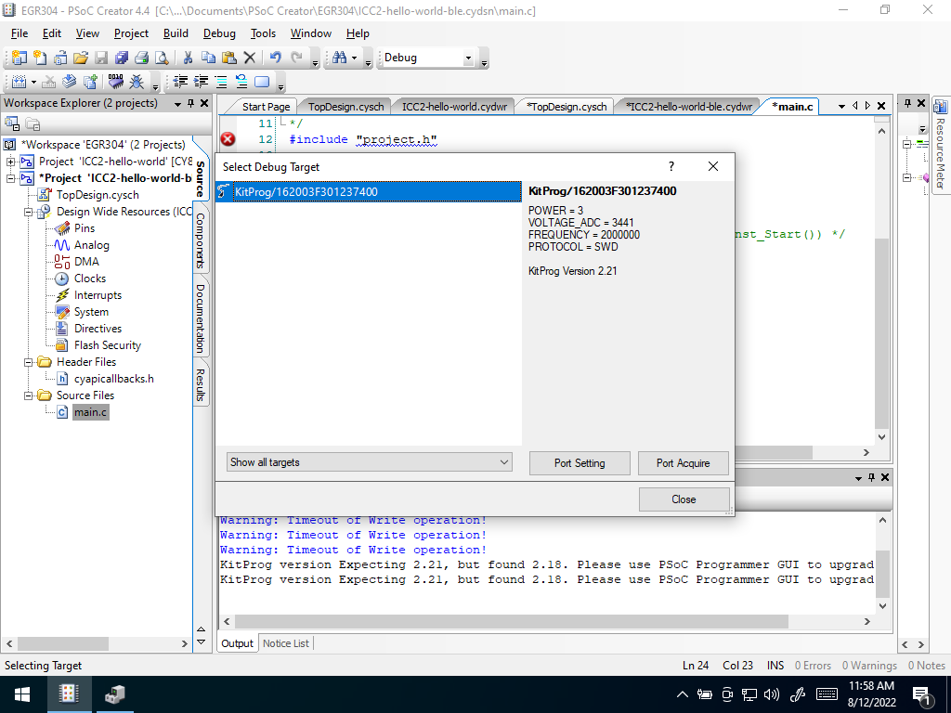Viewport: 951px width, 713px height.
Task: Expand the 'ICC2-hello-world' project node
Action: 11,162
